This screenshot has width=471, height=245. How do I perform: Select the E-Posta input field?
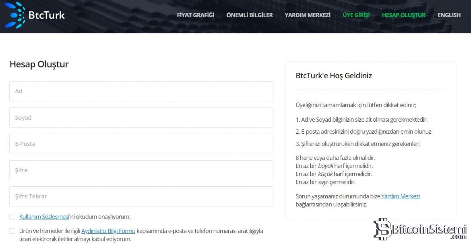click(141, 144)
